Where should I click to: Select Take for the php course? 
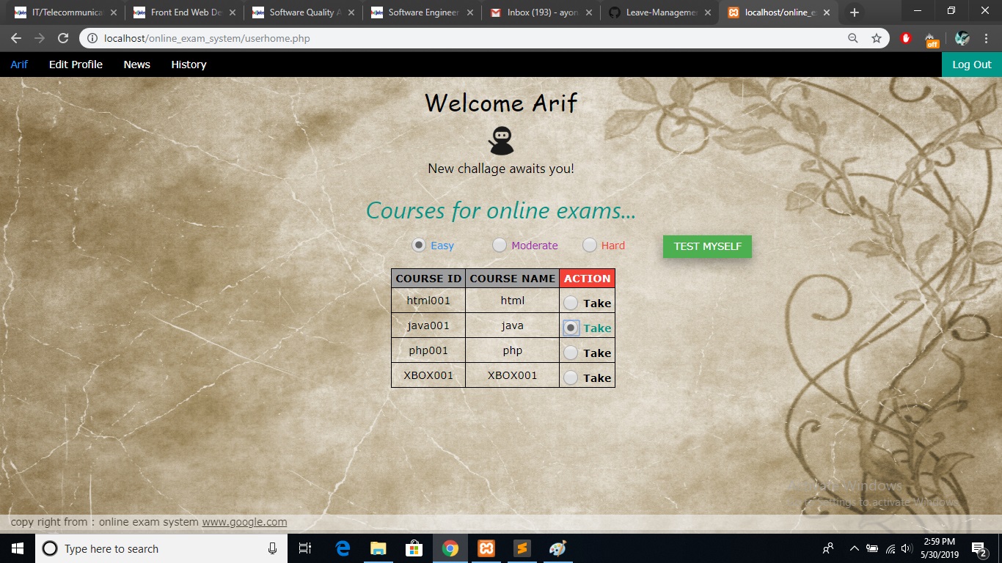[570, 352]
